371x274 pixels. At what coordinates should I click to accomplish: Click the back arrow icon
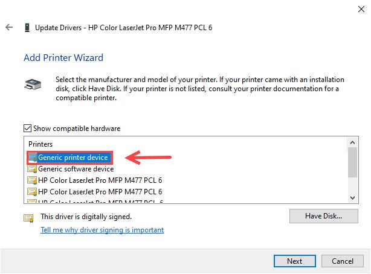(x=9, y=27)
